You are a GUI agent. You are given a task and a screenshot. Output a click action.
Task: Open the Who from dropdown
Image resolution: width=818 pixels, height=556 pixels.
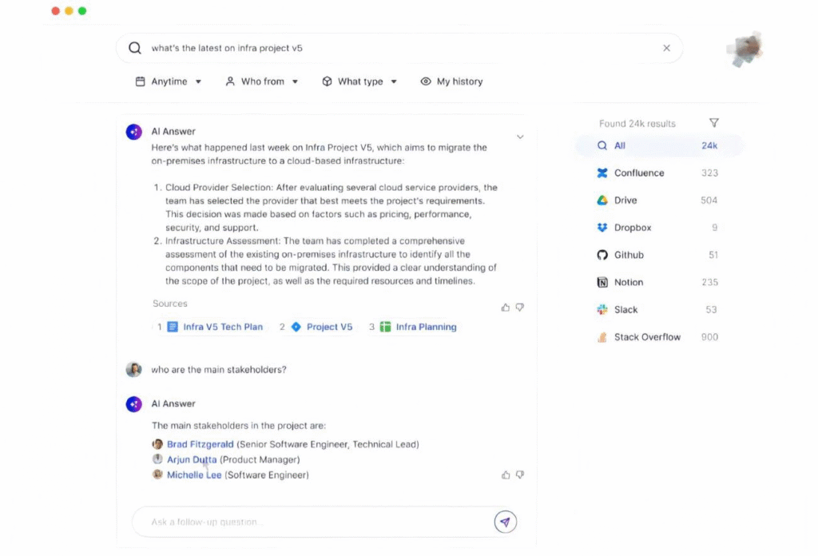(x=261, y=81)
